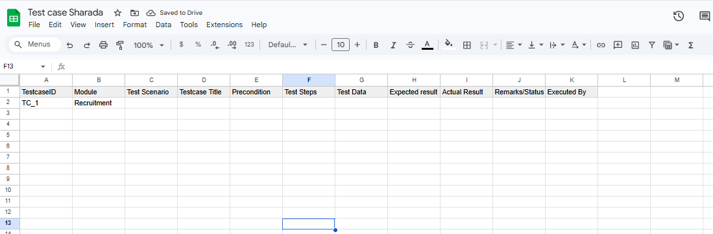Image resolution: width=713 pixels, height=234 pixels.
Task: Select the TestcaseID header cell
Action: 46,92
